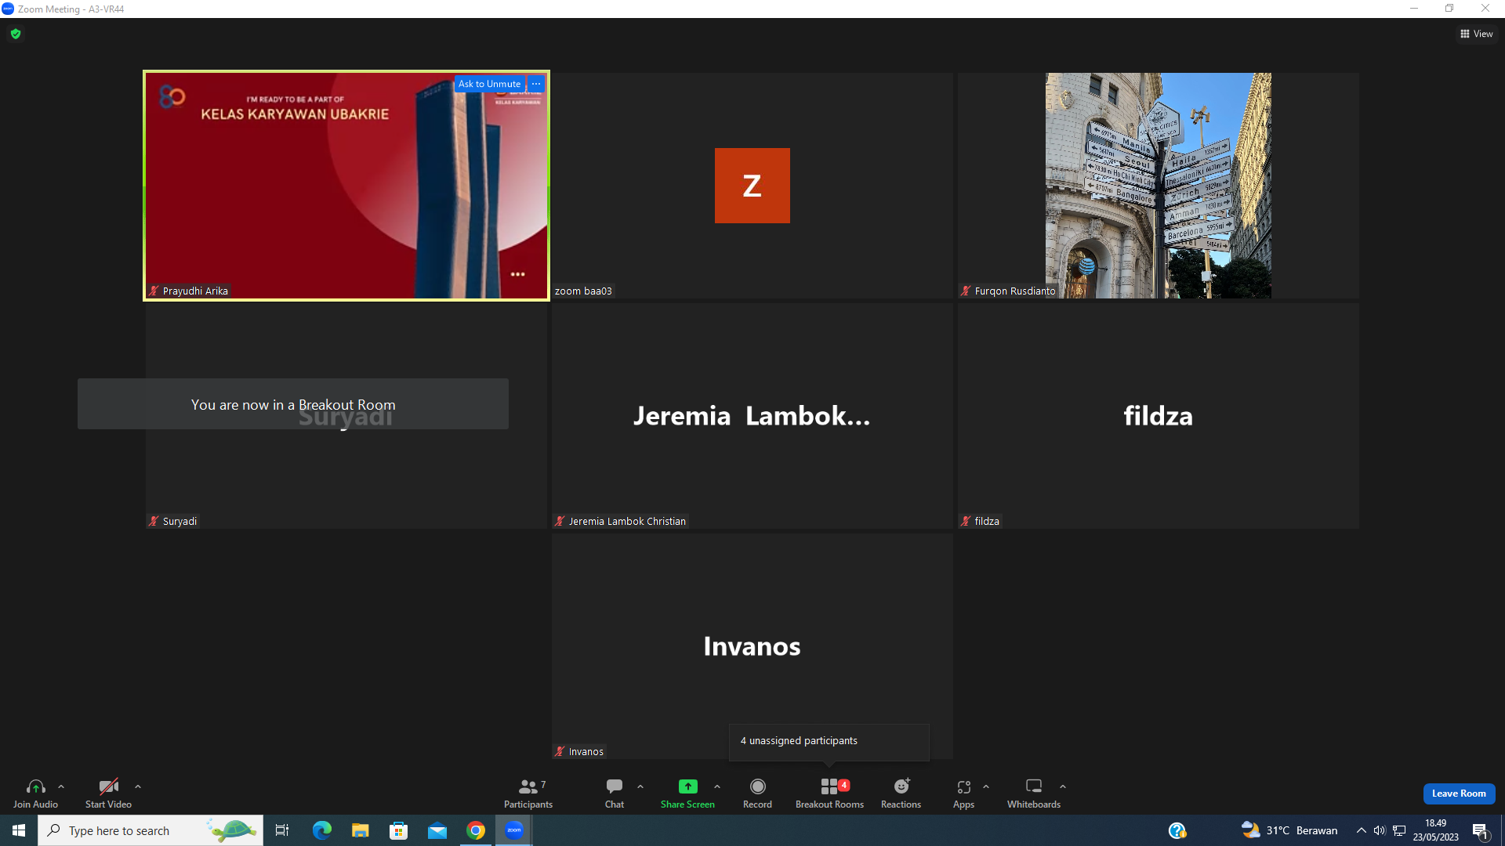Image resolution: width=1505 pixels, height=846 pixels.
Task: Expand the chat options arrow
Action: coord(640,786)
